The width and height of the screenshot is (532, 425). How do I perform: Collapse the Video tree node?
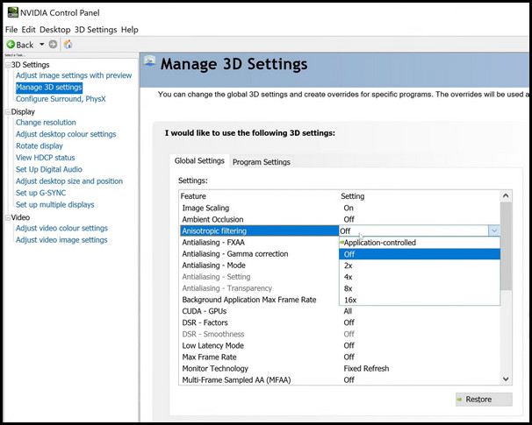(8, 217)
